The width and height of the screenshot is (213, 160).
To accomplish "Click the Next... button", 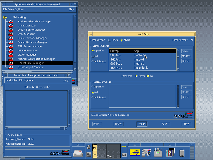I will pyautogui.click(x=165, y=124).
